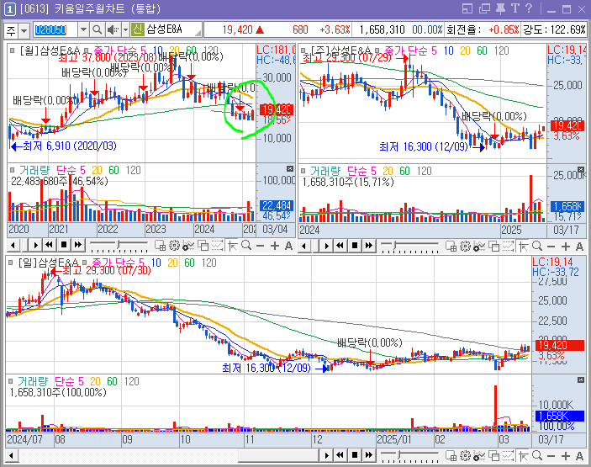Click the pin window icon in title bar
Screen dimensions: 591x467
(x=500, y=8)
